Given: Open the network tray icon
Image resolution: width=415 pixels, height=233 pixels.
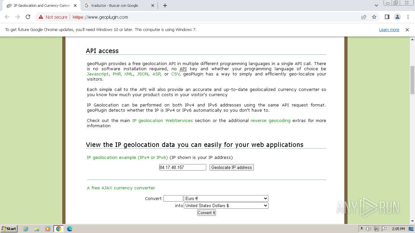Looking at the screenshot, I should [376, 229].
